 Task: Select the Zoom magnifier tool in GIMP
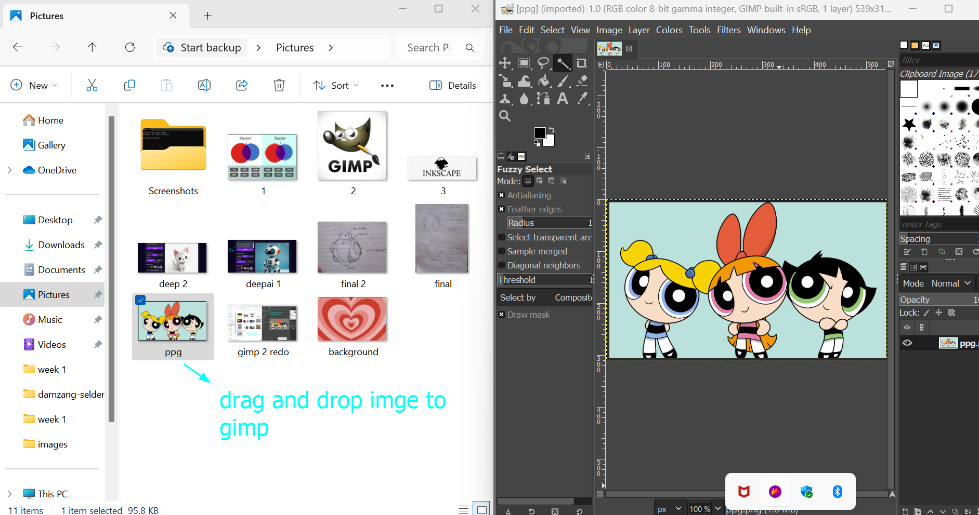coord(505,116)
